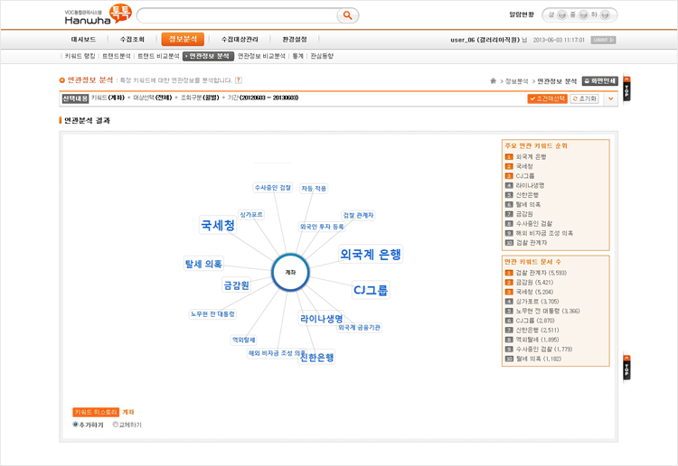Click the 노무현 전 대통령 keyword node
Image resolution: width=678 pixels, height=466 pixels.
212,314
